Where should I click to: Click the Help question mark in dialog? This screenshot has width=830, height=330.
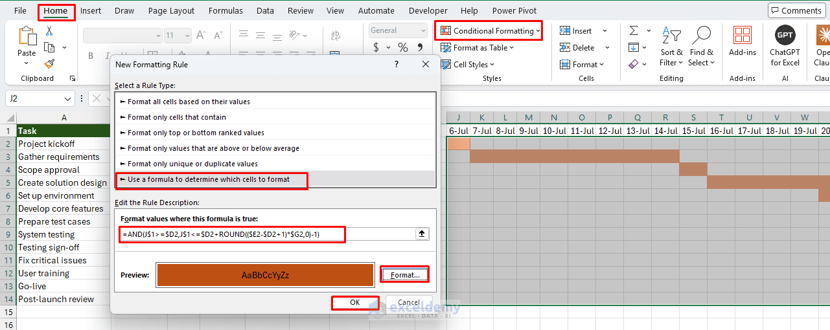click(397, 65)
